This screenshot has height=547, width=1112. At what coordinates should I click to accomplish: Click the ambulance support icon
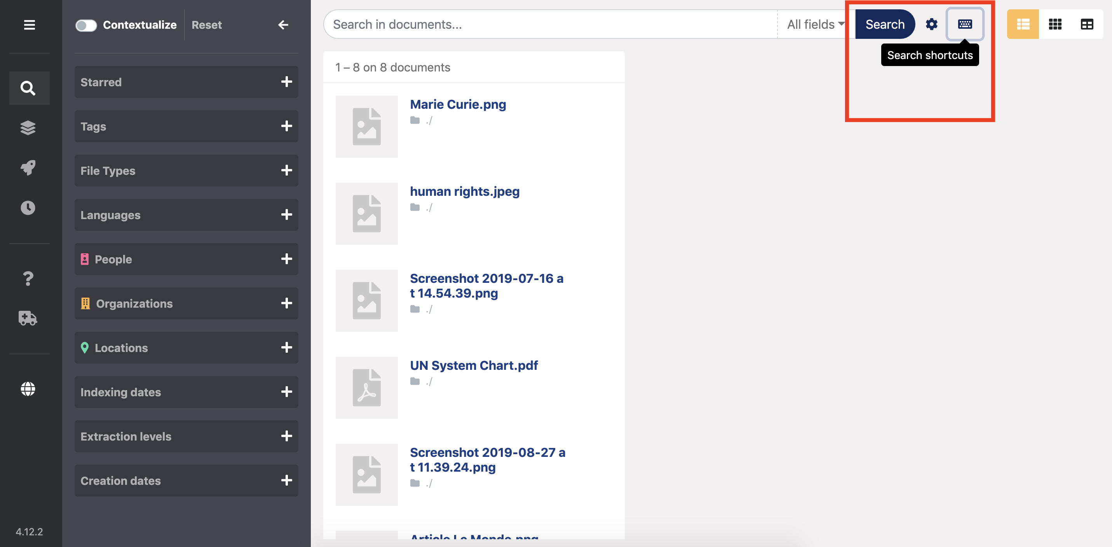[28, 318]
